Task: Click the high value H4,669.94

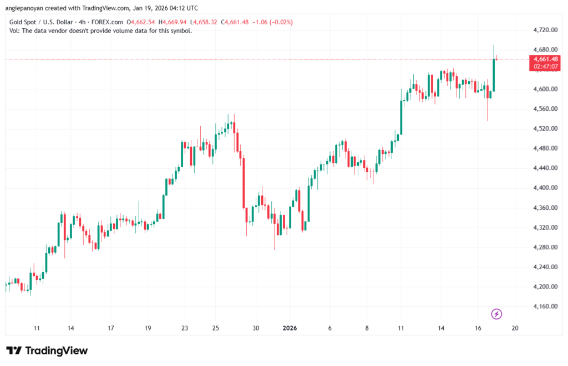Action: pyautogui.click(x=174, y=22)
